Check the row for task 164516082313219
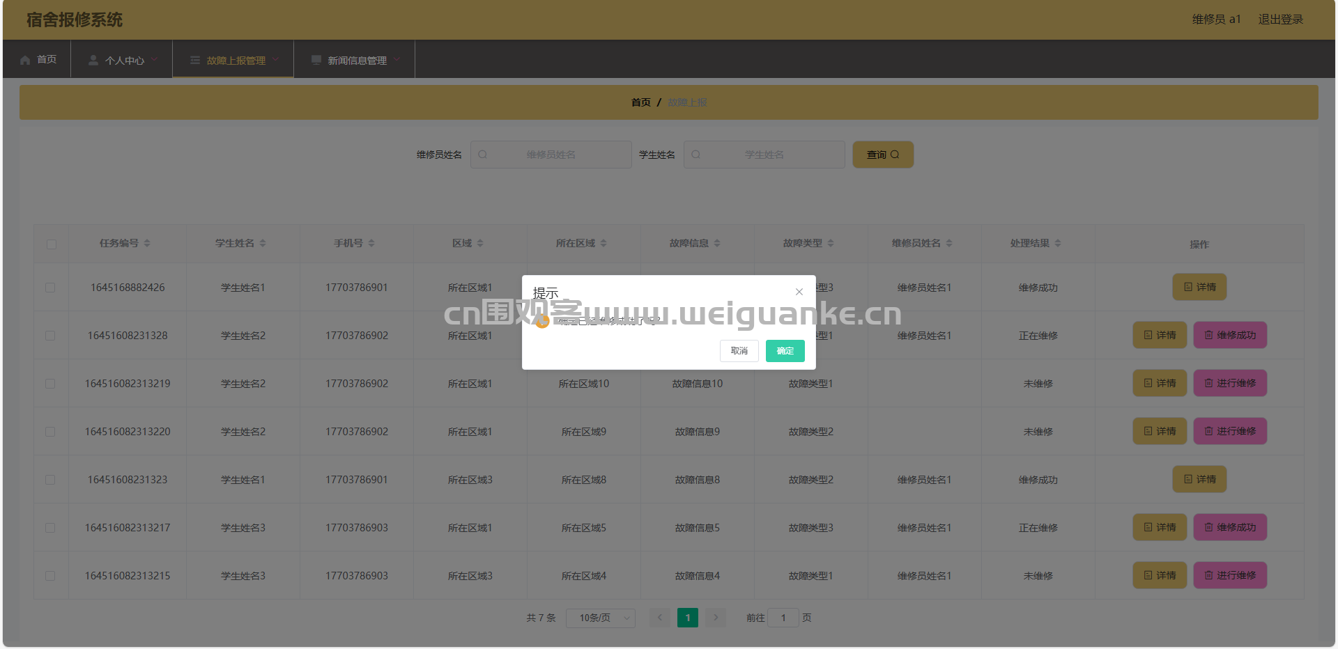Screen dimensions: 1338x649 (x=50, y=384)
